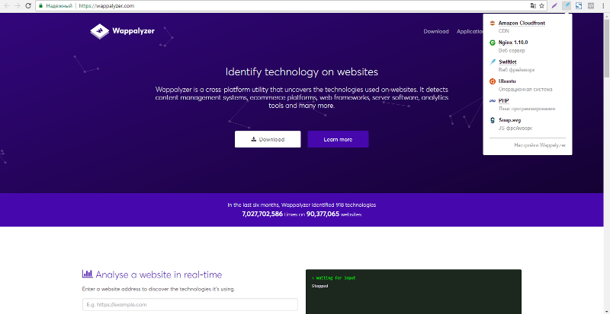Click the bar chart icon beside Analyse heading
The width and height of the screenshot is (610, 314).
coord(87,274)
